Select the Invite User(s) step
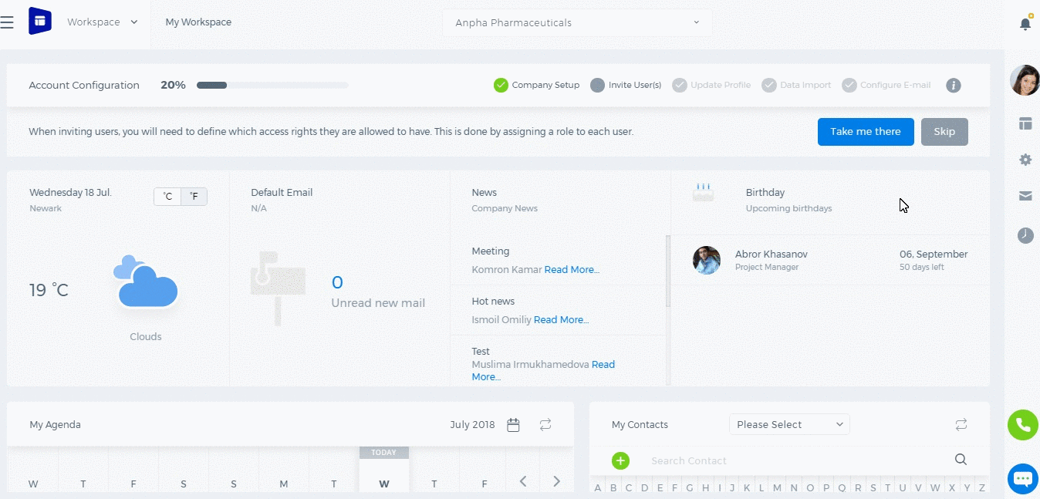This screenshot has width=1040, height=499. pyautogui.click(x=626, y=86)
